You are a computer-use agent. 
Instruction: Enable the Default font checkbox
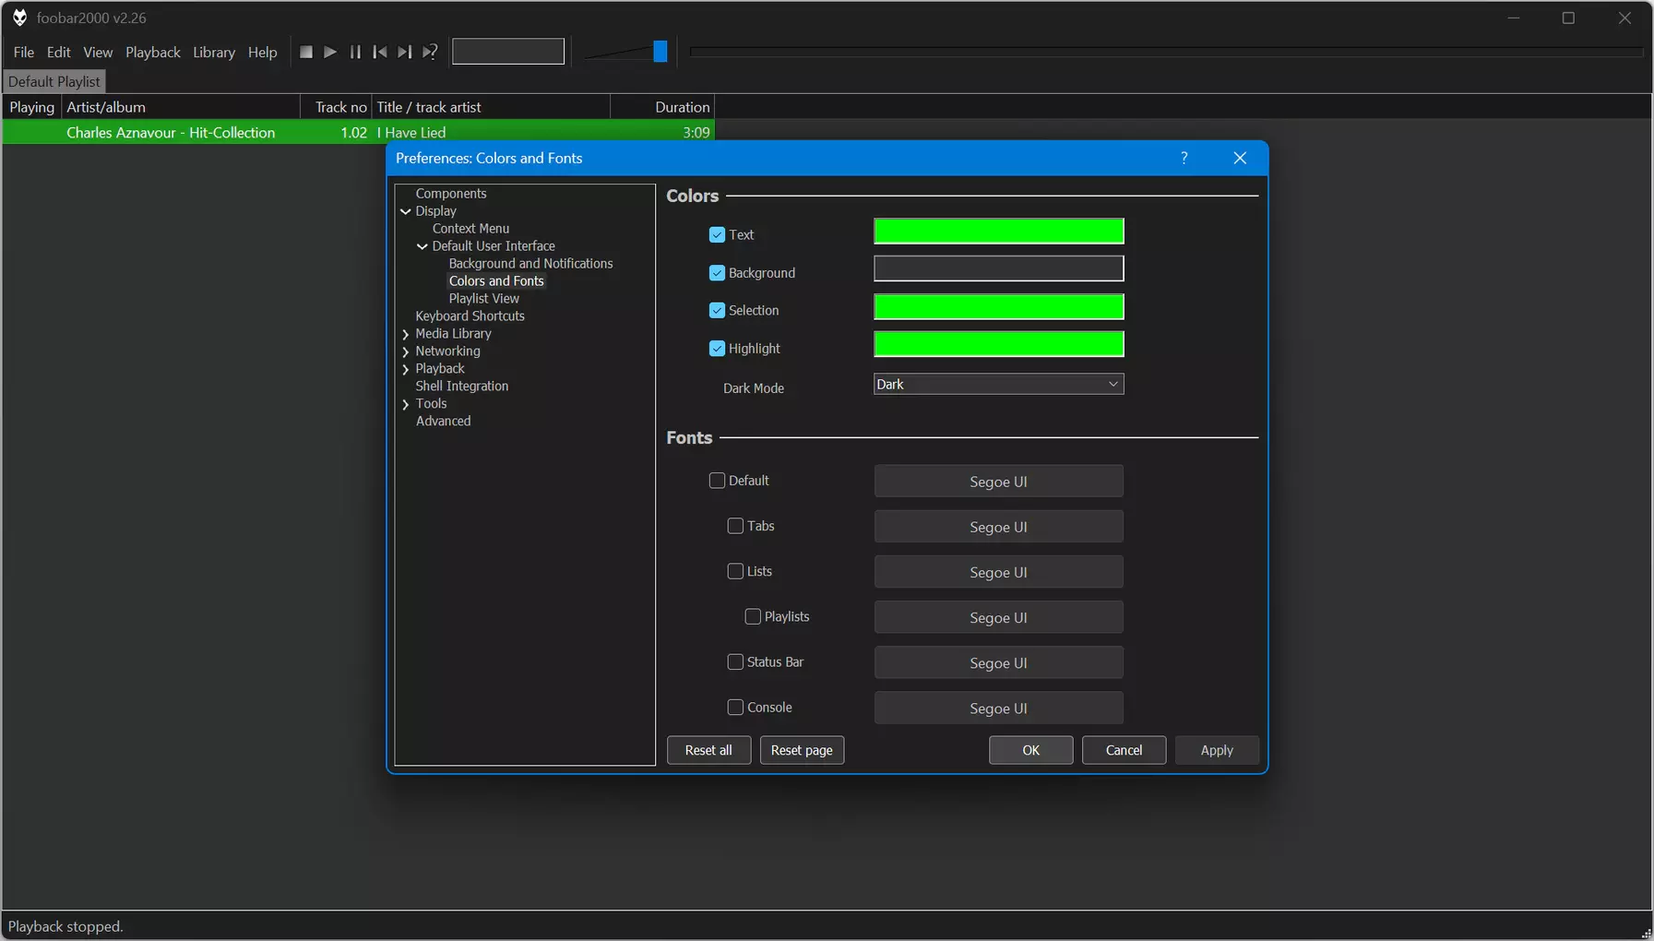tap(717, 481)
